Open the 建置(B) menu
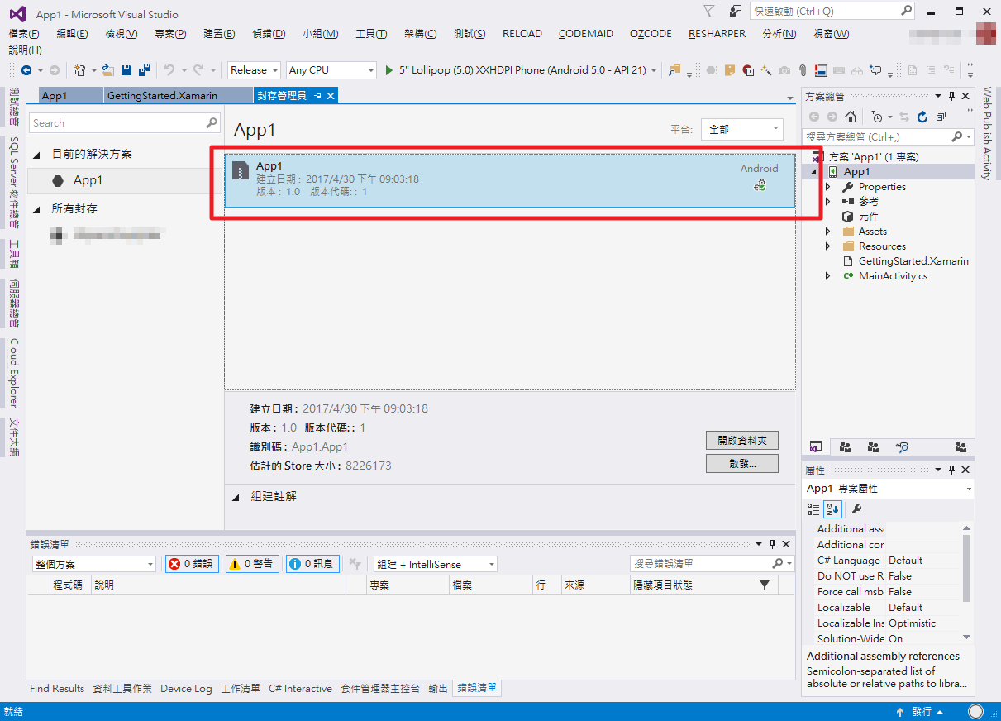The image size is (1001, 721). coord(219,34)
